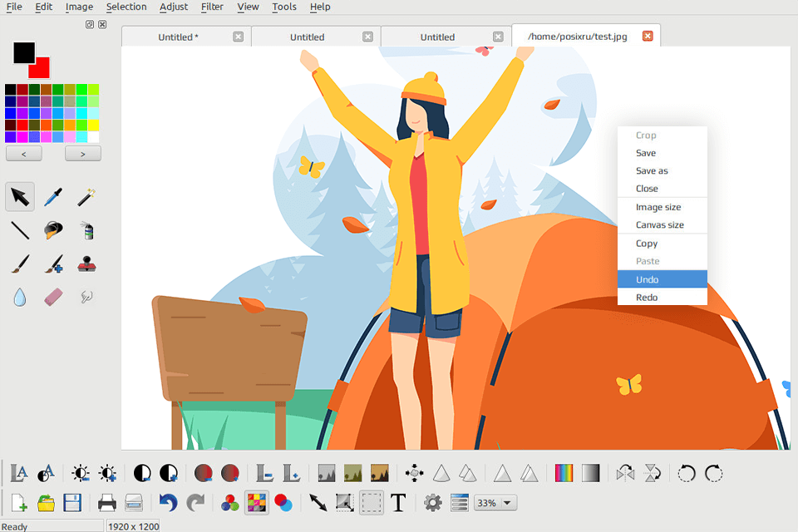Go to previous palette with < button
Viewport: 798px width, 532px height.
24,154
